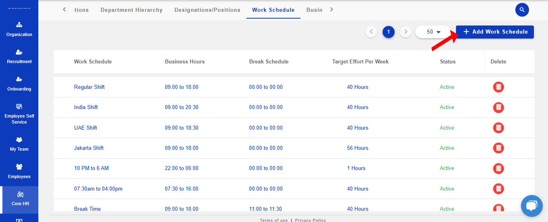This screenshot has width=548, height=222.
Task: Remove the Jakarta Shift row
Action: click(x=498, y=148)
